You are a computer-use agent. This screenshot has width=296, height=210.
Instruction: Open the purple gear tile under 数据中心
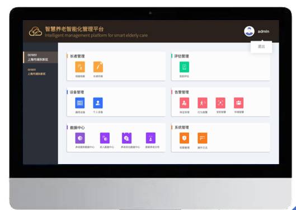point(80,138)
